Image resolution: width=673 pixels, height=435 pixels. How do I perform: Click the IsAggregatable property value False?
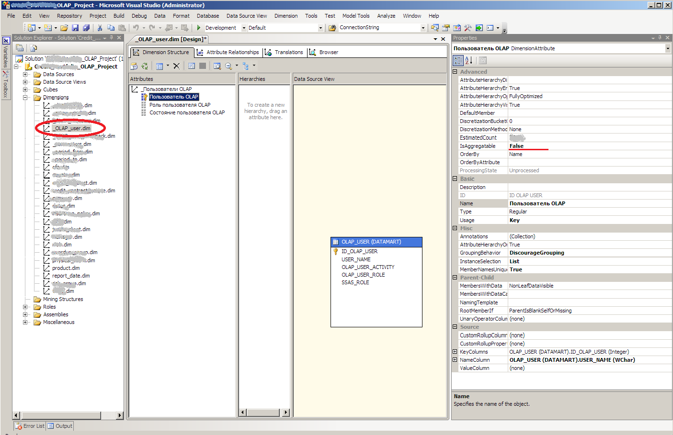coord(589,146)
